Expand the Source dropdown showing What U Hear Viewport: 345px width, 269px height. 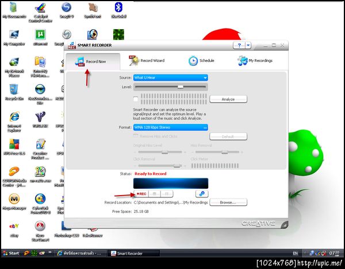[x=171, y=77]
